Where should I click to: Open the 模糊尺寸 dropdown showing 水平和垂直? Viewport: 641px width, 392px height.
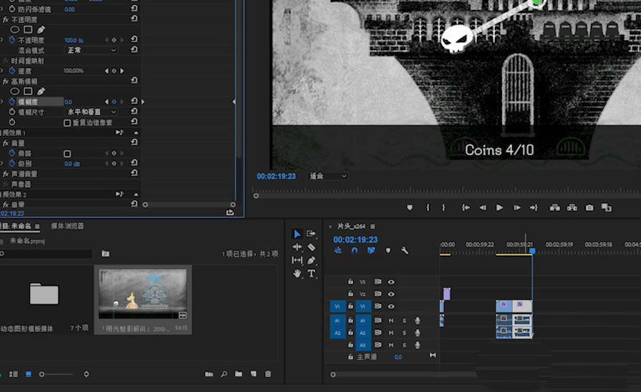tap(92, 112)
